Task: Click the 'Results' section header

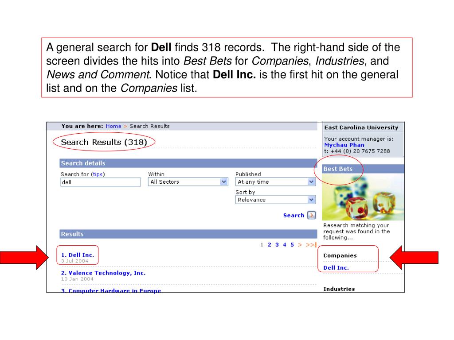Action: [188, 234]
